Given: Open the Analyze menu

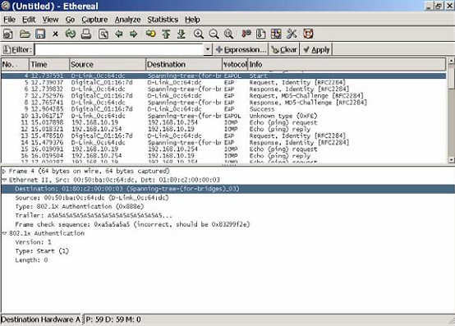Looking at the screenshot, I should coord(127,20).
